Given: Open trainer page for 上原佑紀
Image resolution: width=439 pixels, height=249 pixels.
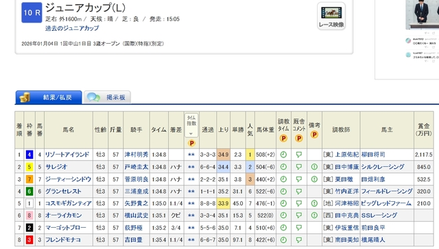Looking at the screenshot, I should click(346, 155).
